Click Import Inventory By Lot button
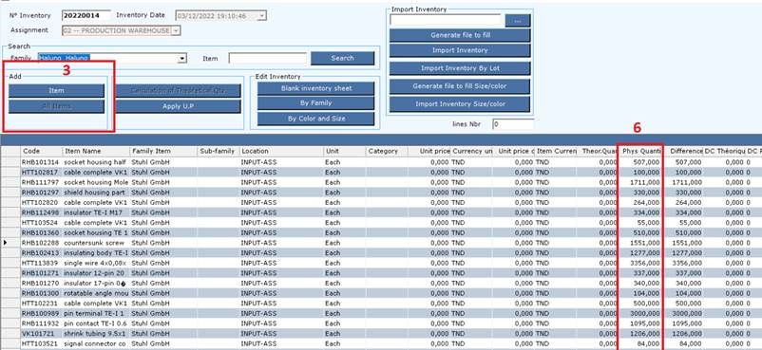 pyautogui.click(x=460, y=68)
